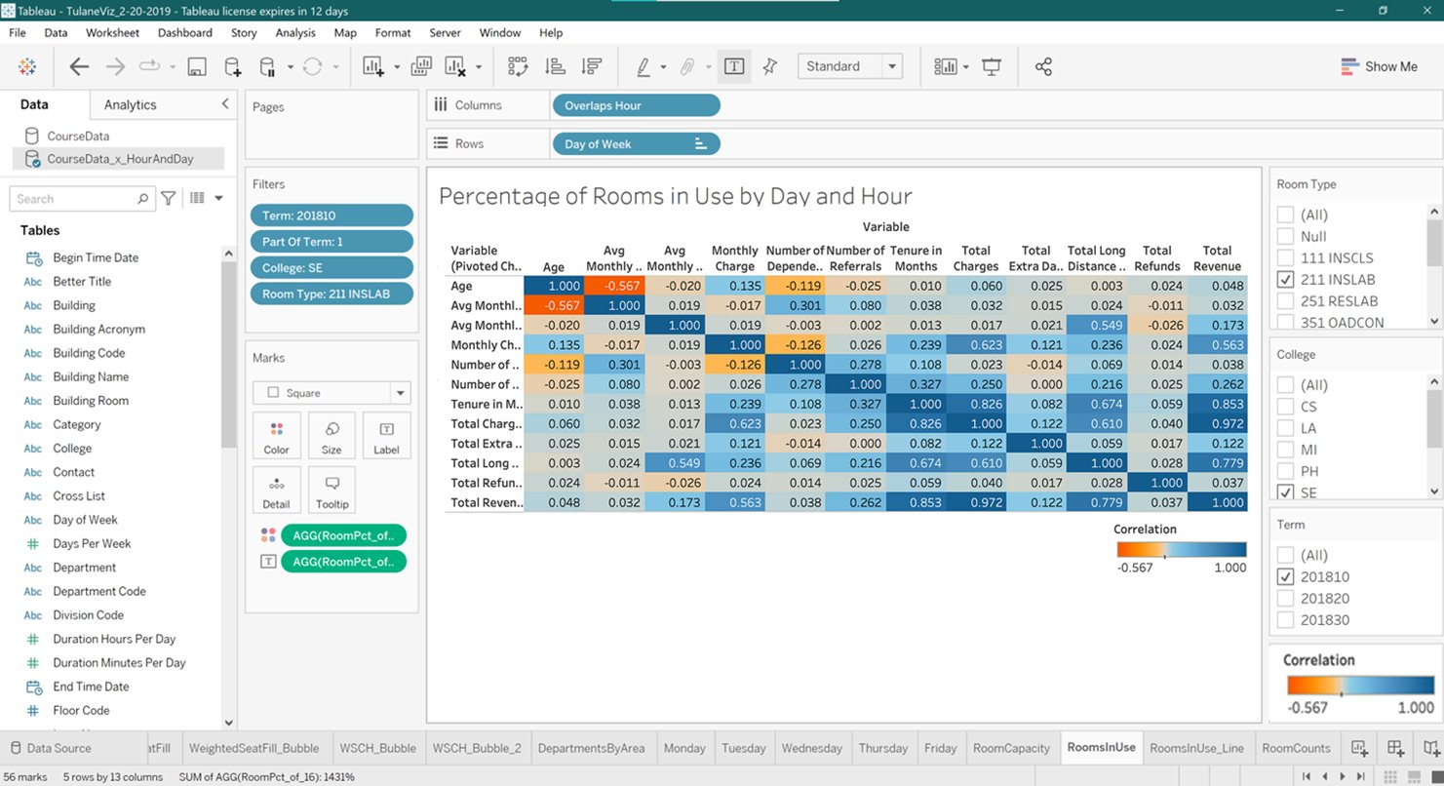Click the highlight pen icon

coord(644,66)
